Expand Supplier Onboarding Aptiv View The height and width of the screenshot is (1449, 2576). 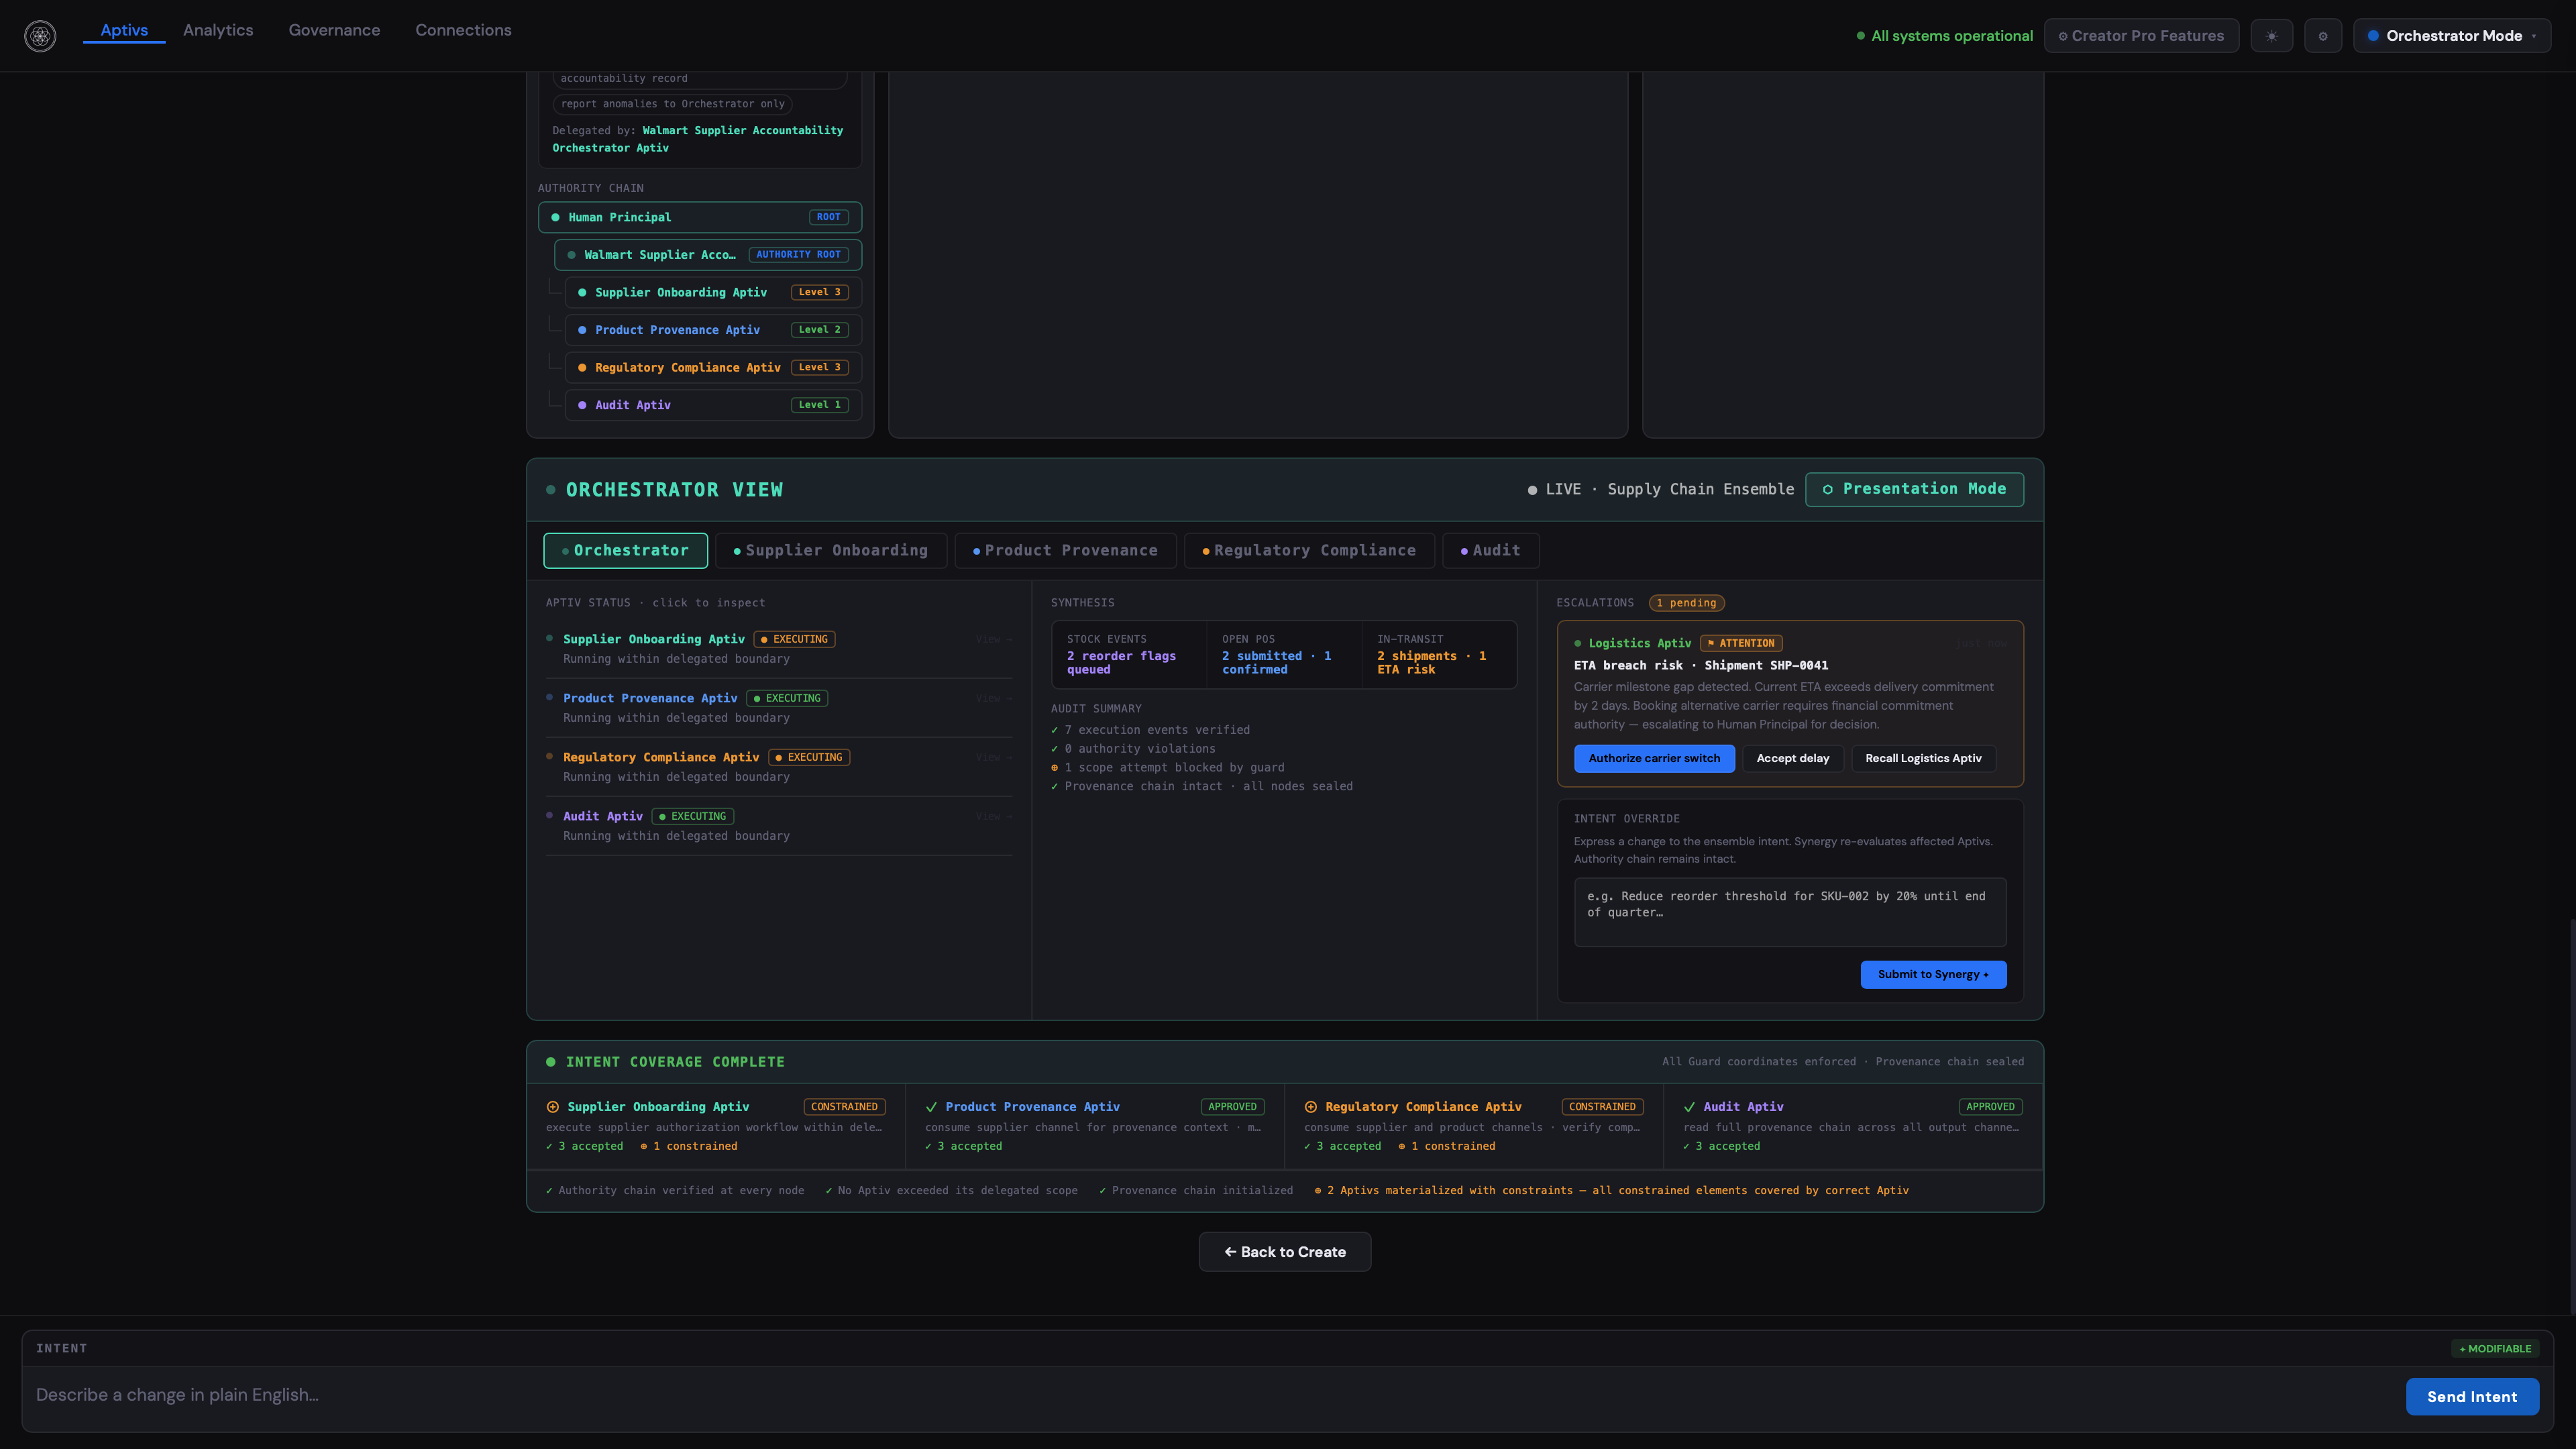click(992, 639)
